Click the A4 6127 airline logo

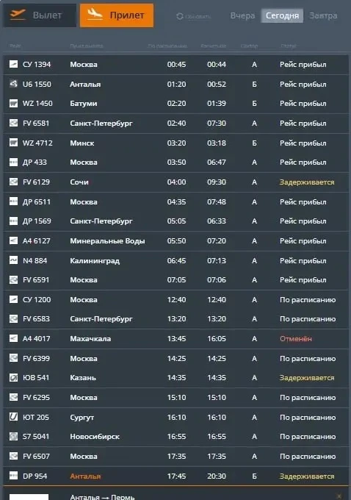pos(13,240)
